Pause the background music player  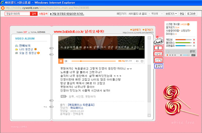pyautogui.click(x=167, y=55)
